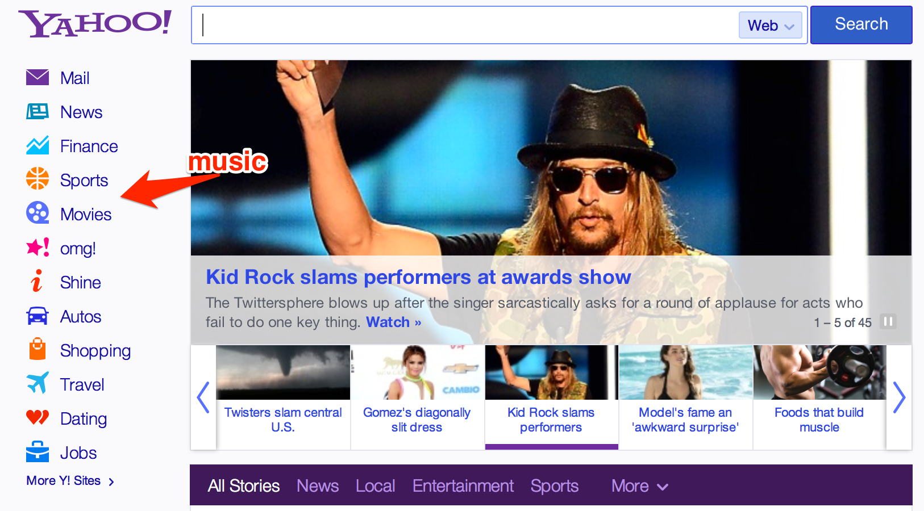Switch to the Entertainment stories tab
Viewport: 924px width, 511px height.
[x=463, y=486]
